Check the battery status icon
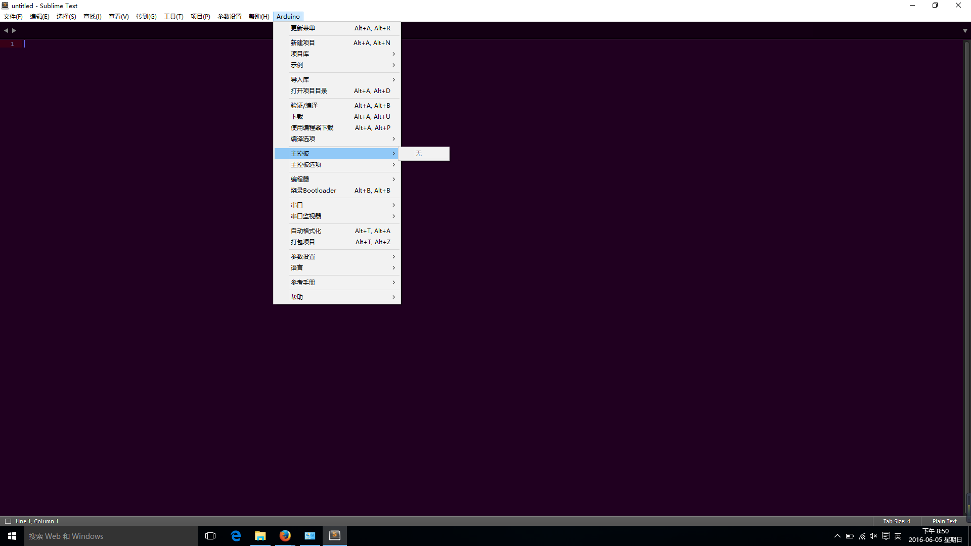This screenshot has height=546, width=971. [x=850, y=536]
